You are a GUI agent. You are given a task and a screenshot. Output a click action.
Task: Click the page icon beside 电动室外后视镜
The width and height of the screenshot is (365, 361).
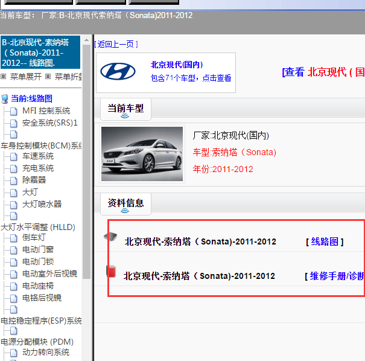coord(13,274)
